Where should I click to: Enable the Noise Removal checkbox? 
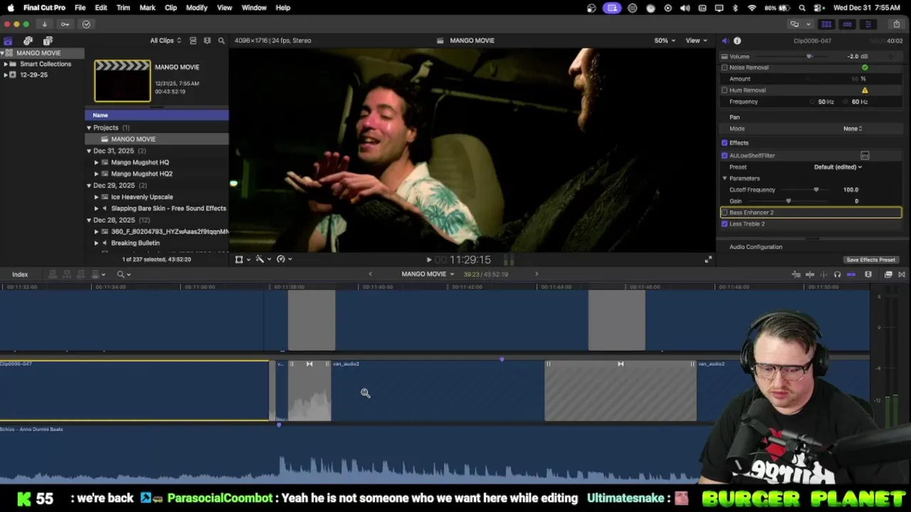click(725, 68)
